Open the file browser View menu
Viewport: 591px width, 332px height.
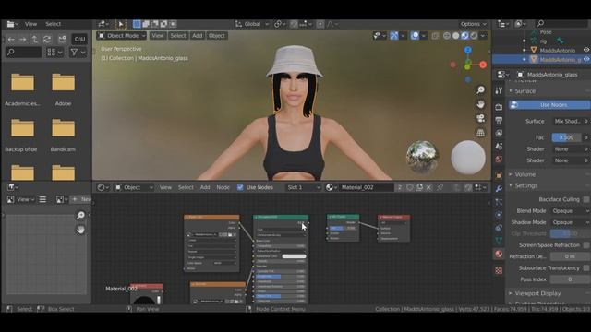[x=30, y=24]
